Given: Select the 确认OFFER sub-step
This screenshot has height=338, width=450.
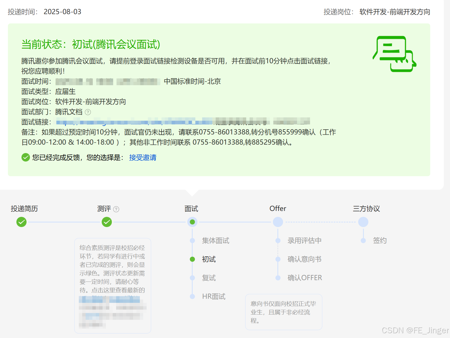Looking at the screenshot, I should tap(305, 278).
